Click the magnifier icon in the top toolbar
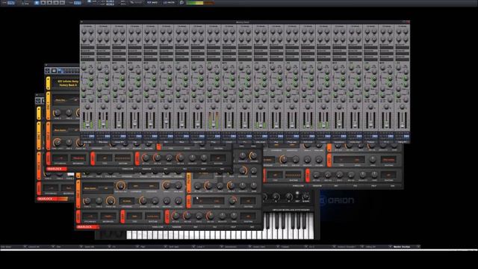 181,3
